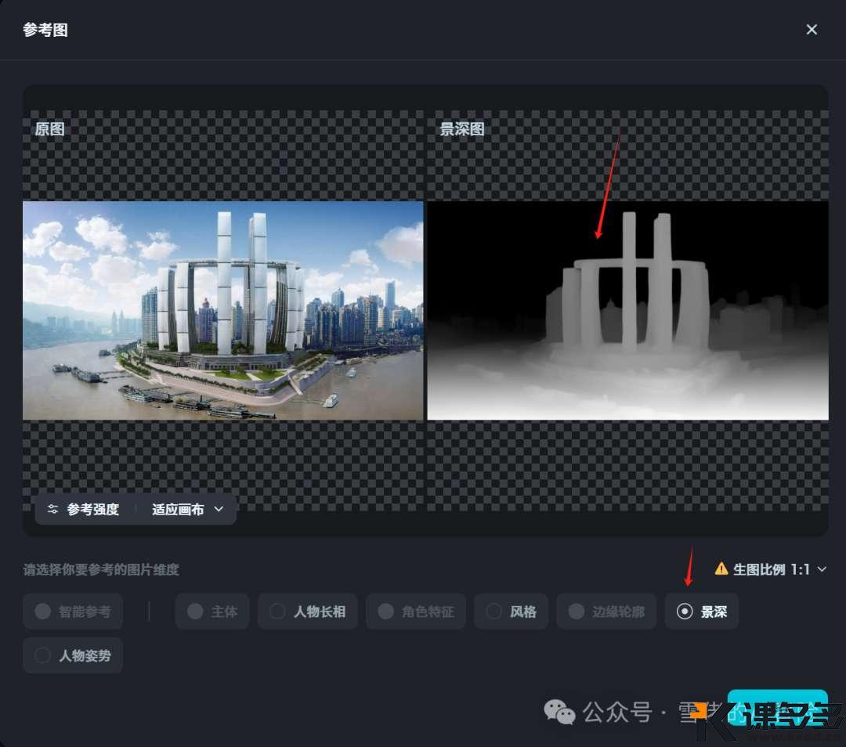Click the 原图 label on the left image

(x=49, y=130)
